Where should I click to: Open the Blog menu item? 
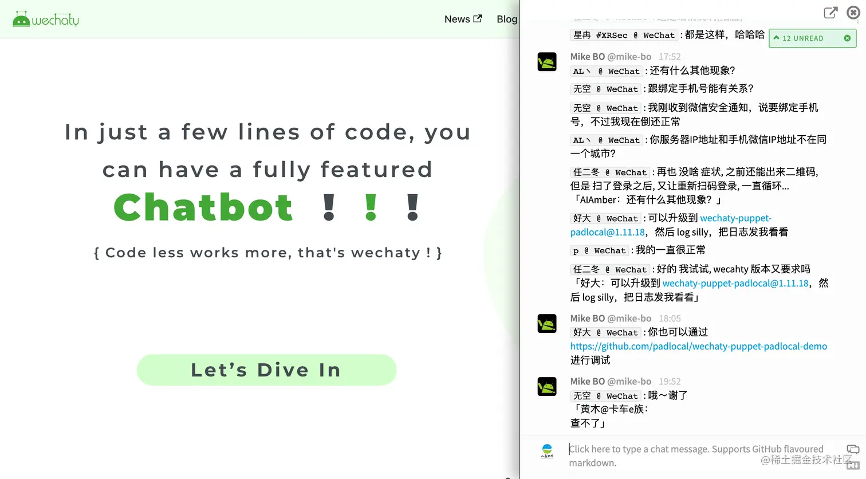click(507, 19)
